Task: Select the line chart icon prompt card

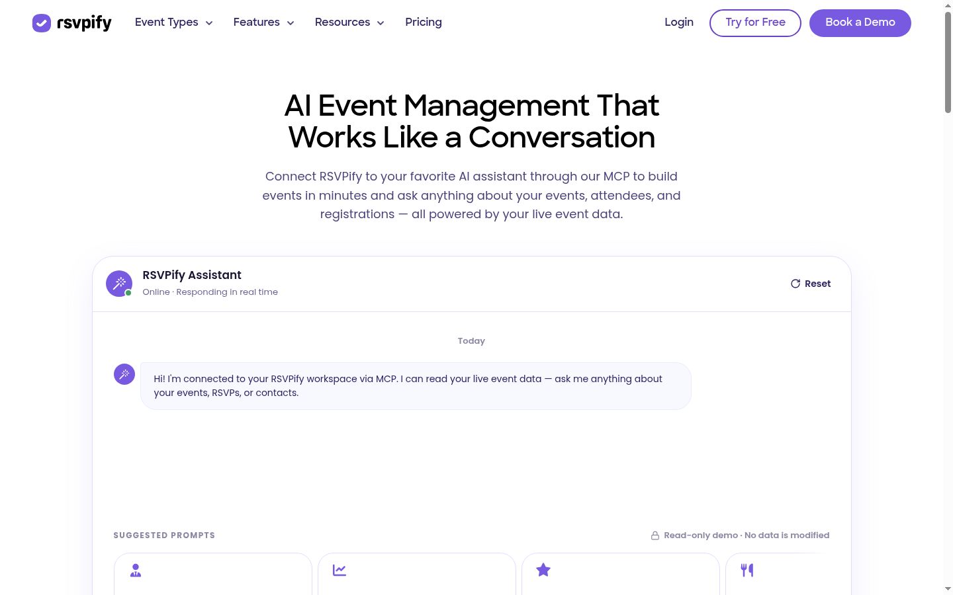Action: pyautogui.click(x=417, y=574)
